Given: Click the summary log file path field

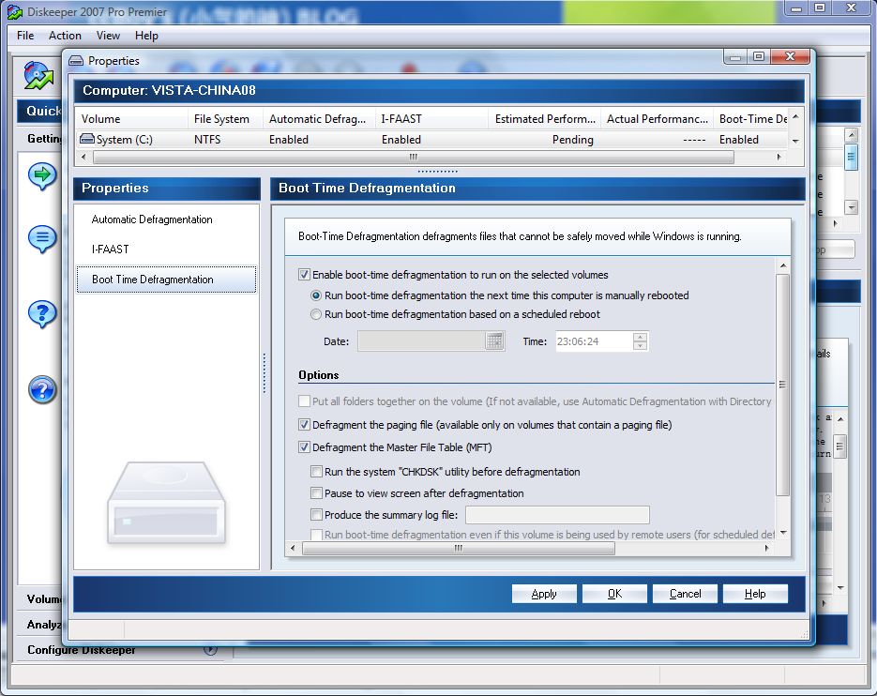Looking at the screenshot, I should point(558,515).
